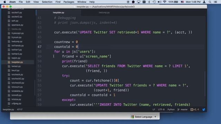Open soft.py in the tree view
Image resolution: width=221 pixels, height=124 pixels.
tap(15, 21)
